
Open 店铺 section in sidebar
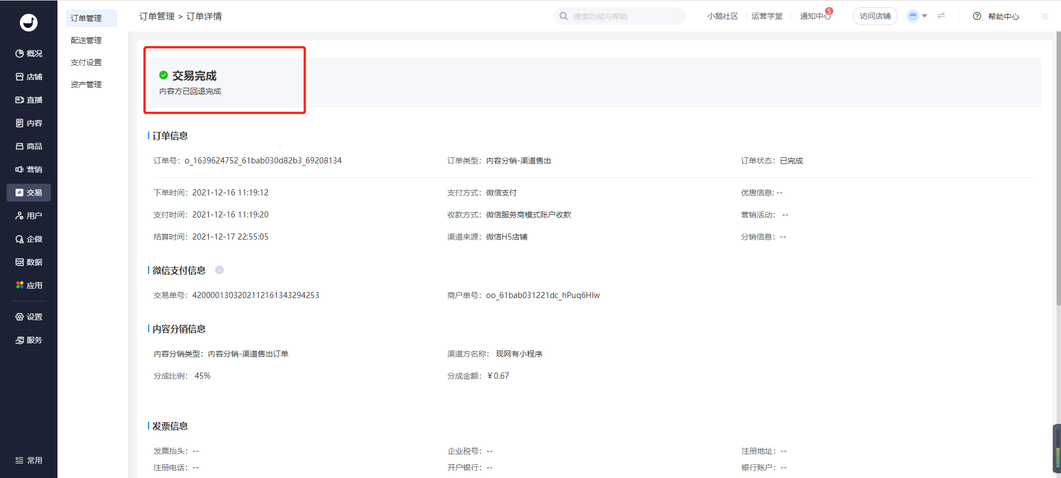click(x=29, y=77)
